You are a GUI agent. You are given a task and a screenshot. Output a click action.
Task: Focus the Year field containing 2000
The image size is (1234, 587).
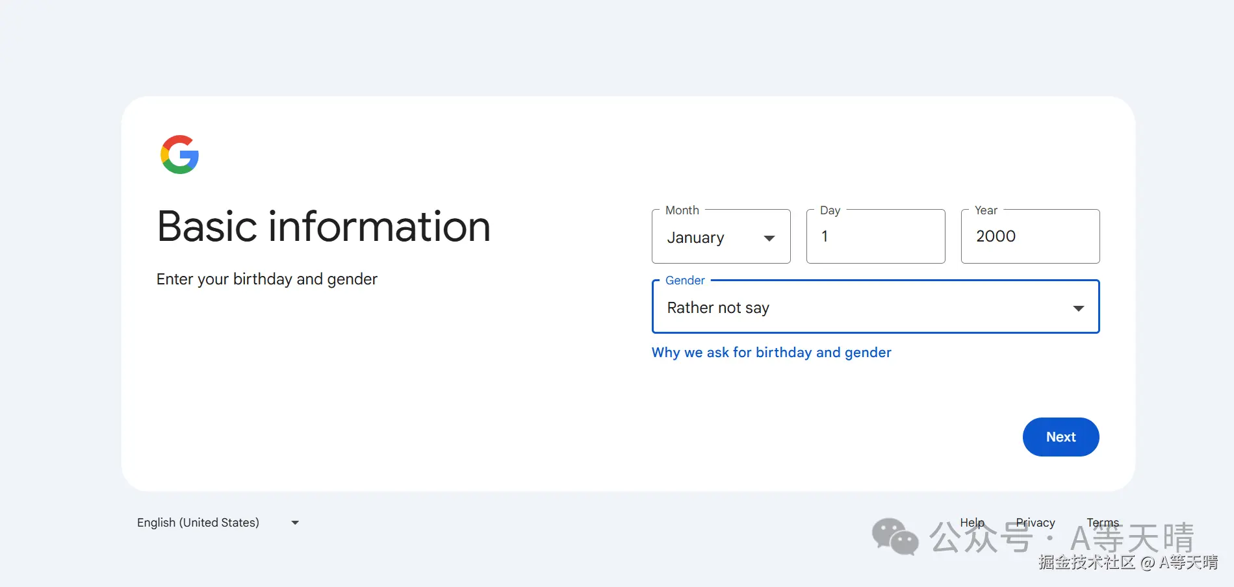[1030, 237]
